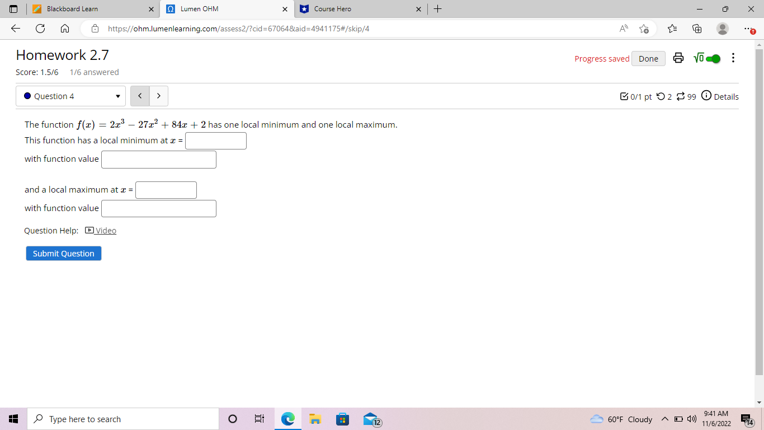Viewport: 764px width, 430px height.
Task: Open Edge settings and more menu
Action: pyautogui.click(x=749, y=29)
